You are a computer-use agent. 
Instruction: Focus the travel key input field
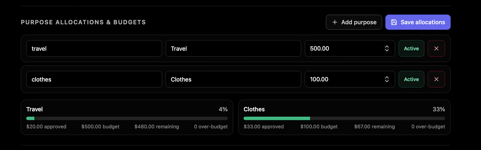pos(94,48)
